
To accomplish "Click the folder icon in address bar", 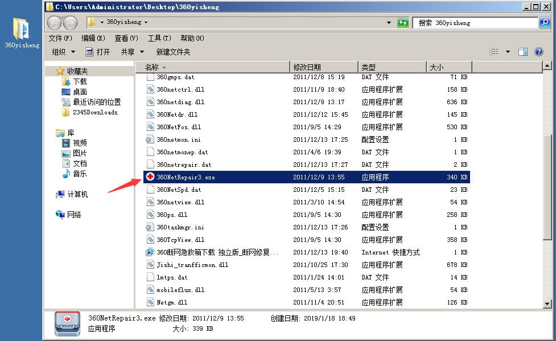I will [x=92, y=22].
